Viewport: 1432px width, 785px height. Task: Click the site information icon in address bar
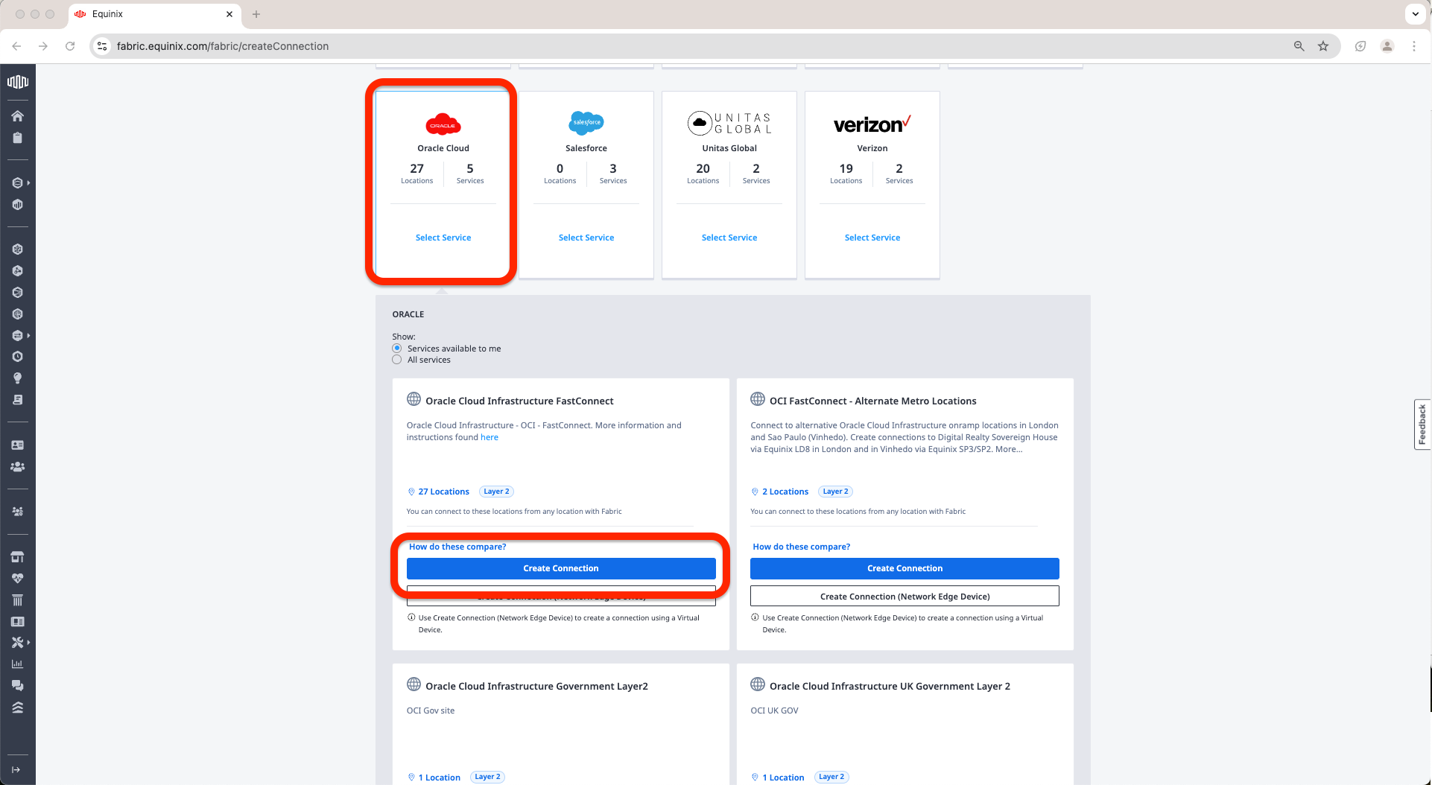click(103, 46)
